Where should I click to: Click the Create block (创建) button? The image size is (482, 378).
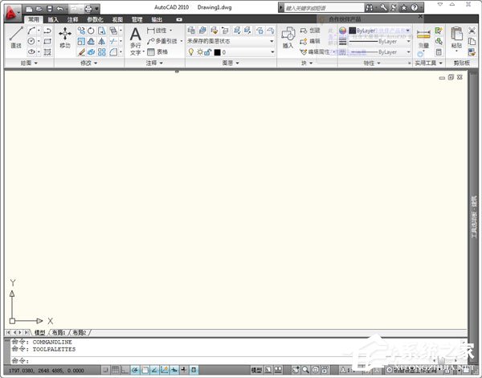[x=311, y=30]
